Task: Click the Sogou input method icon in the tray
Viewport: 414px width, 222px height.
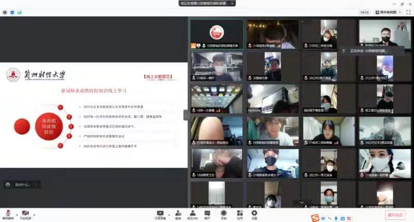Action: [x=315, y=218]
